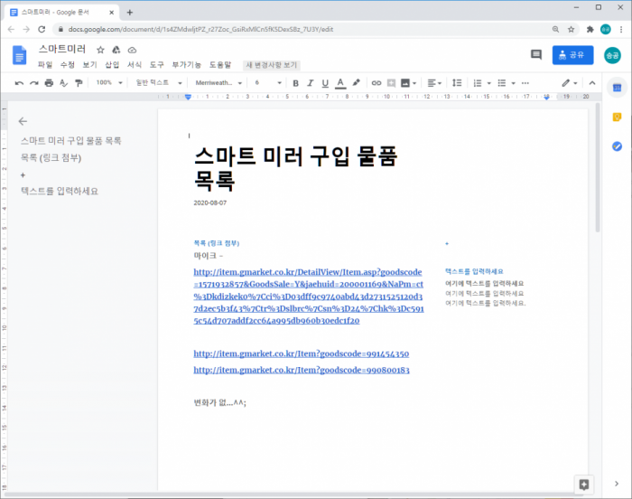Viewport: 632px width, 499px height.
Task: Open the comment history icon
Action: pyautogui.click(x=536, y=55)
